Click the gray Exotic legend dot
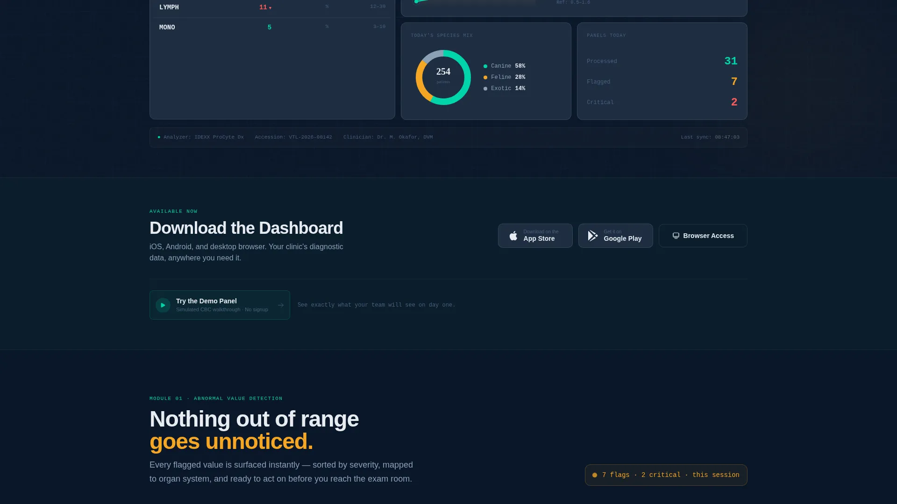The image size is (897, 504). tap(485, 89)
